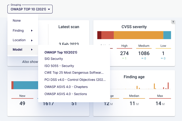Click the blue low severity bar segment

pyautogui.click(x=167, y=35)
